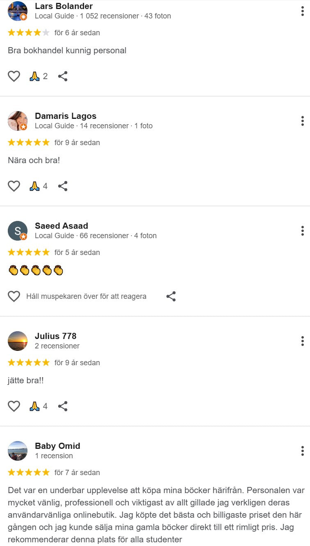Click the heart icon on Julius 778's review
The height and width of the screenshot is (546, 310).
tap(14, 406)
